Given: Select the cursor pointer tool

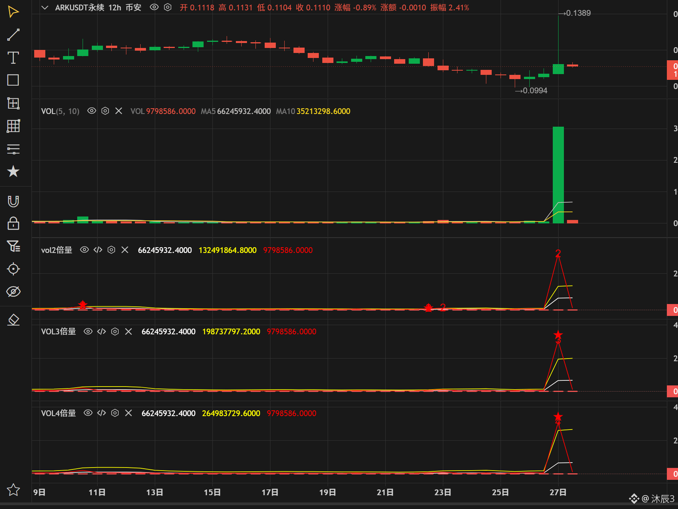Looking at the screenshot, I should click(x=13, y=12).
